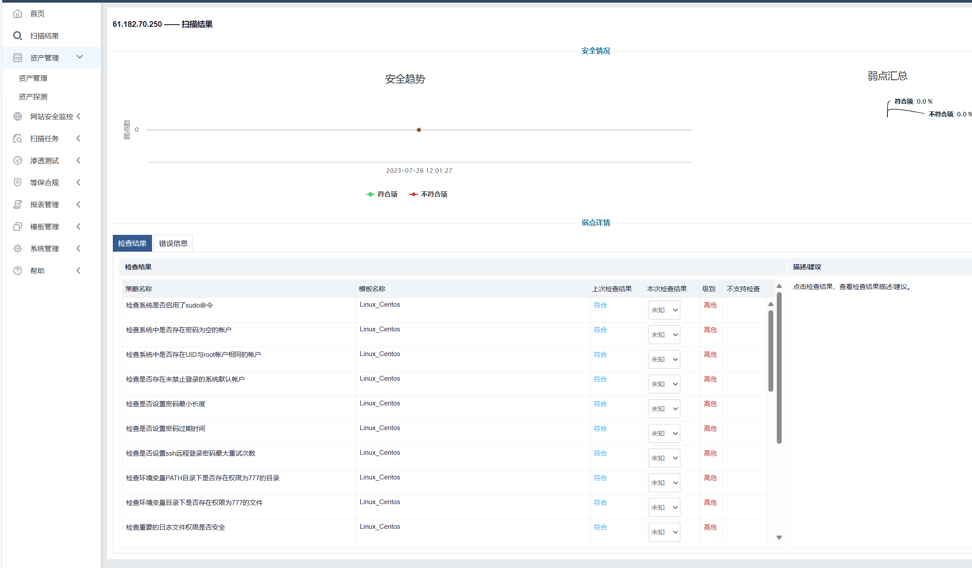Open result dropdown for 777的文件 row
The width and height of the screenshot is (972, 568).
664,508
